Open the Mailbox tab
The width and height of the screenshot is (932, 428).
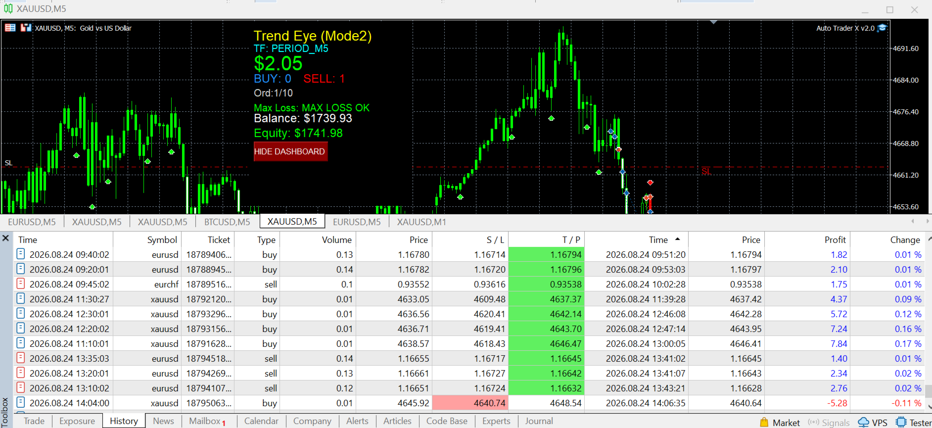pos(207,421)
